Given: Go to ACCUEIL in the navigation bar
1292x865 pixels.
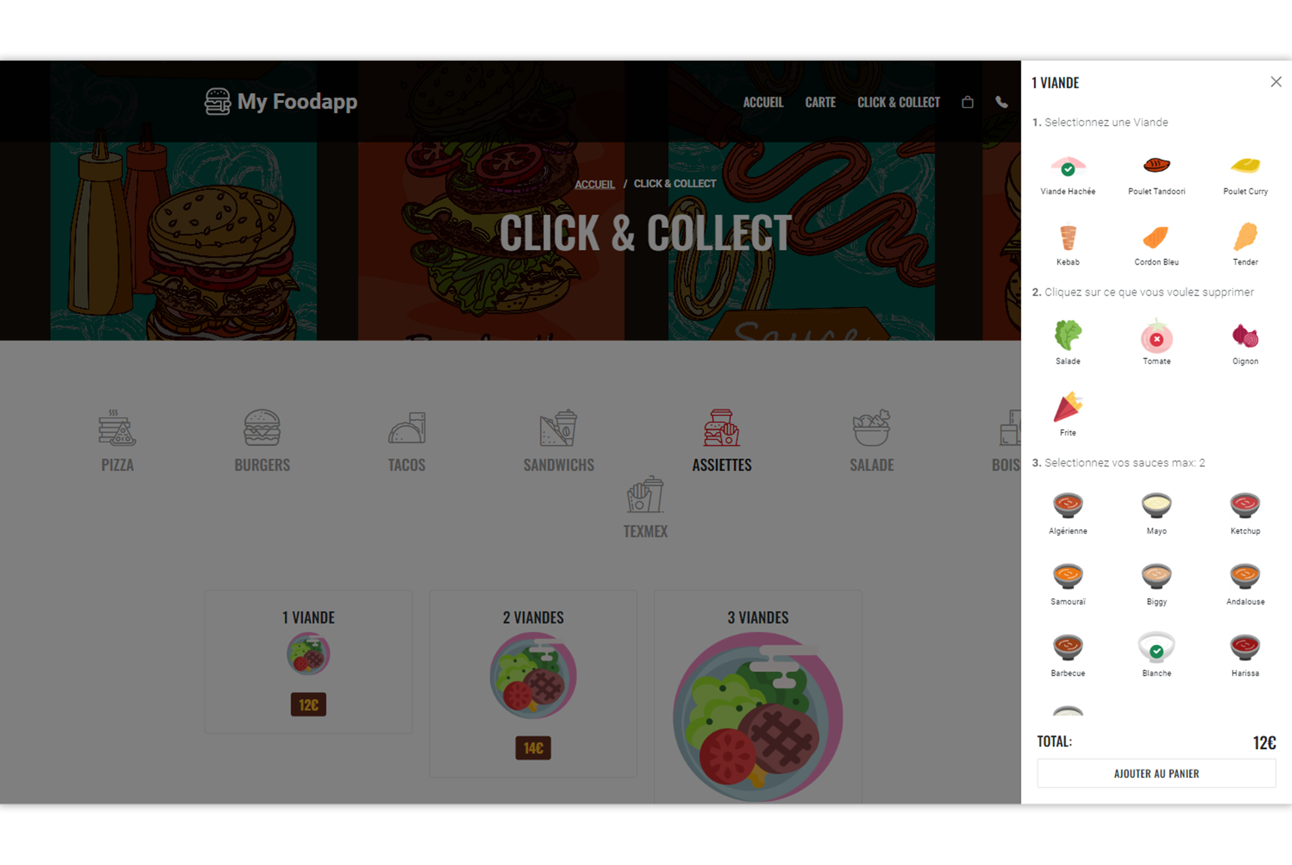Looking at the screenshot, I should 763,102.
